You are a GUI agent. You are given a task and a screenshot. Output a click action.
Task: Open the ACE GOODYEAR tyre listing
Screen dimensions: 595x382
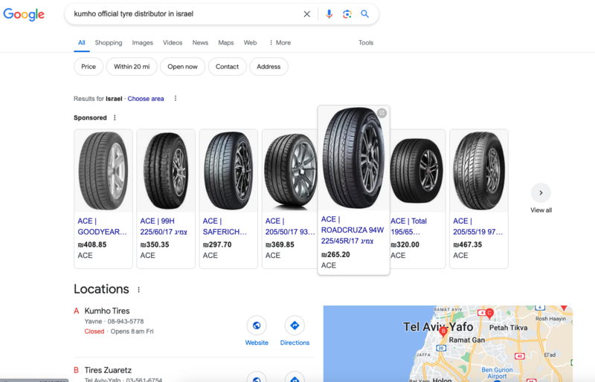tap(103, 198)
